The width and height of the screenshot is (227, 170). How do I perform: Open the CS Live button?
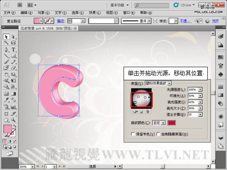[x=184, y=5]
